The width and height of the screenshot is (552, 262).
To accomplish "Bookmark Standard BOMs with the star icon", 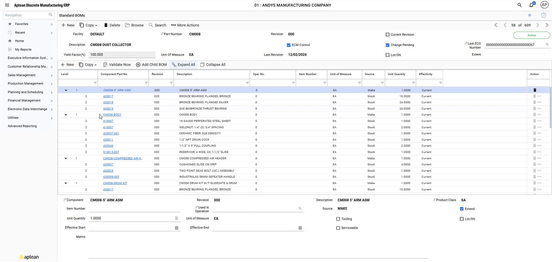I will pyautogui.click(x=529, y=15).
